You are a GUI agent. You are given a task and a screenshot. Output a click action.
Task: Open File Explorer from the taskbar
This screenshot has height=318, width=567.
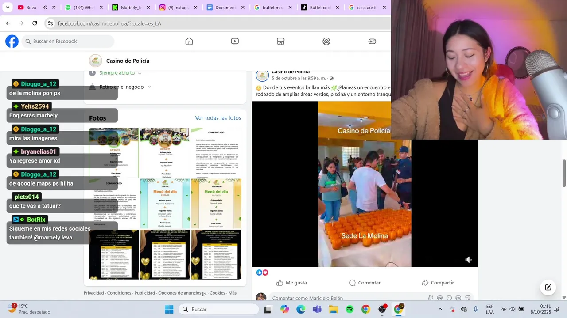[333, 309]
